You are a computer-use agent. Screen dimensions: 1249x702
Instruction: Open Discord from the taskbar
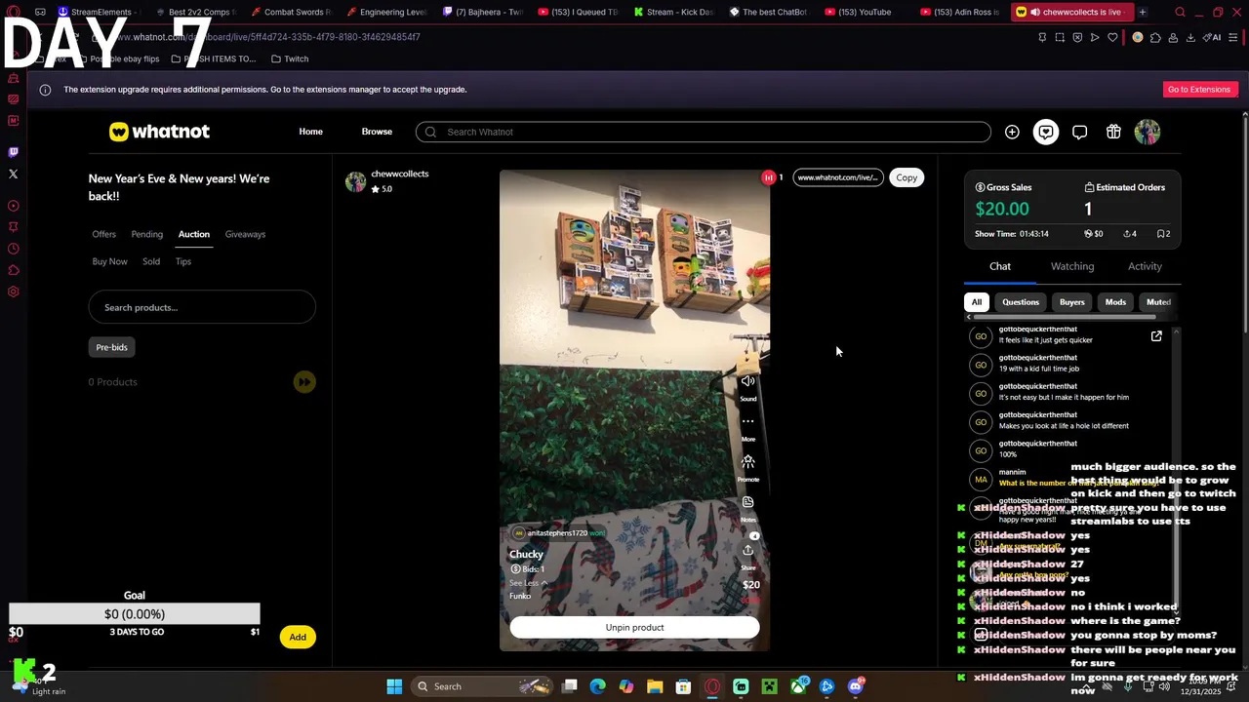856,686
